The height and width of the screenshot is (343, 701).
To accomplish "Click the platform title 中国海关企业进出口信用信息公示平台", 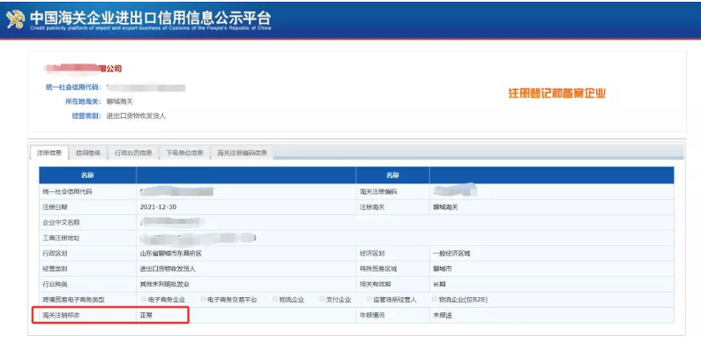I will click(x=150, y=18).
